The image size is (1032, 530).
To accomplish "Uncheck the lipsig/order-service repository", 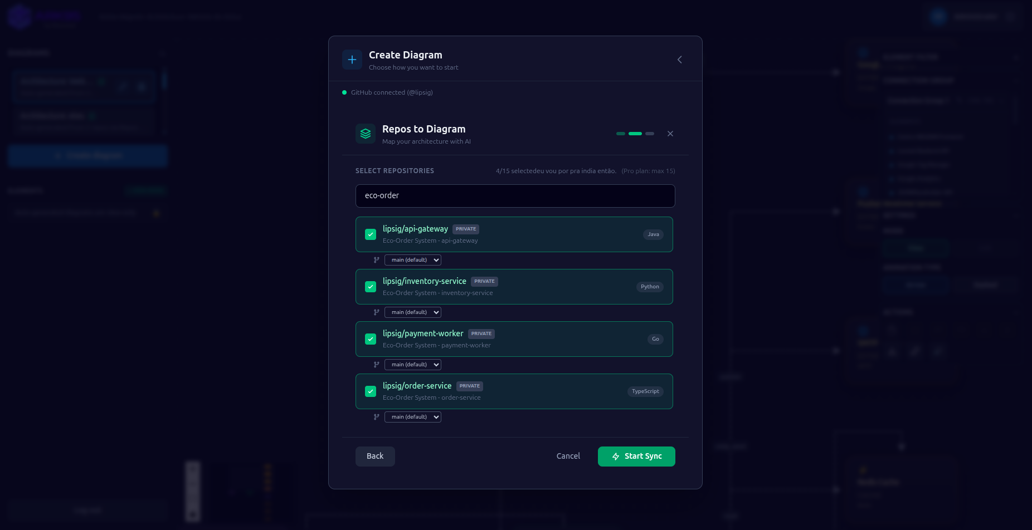I will pyautogui.click(x=370, y=391).
